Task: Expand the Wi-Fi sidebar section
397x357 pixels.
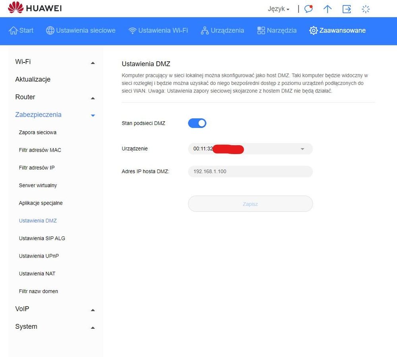Action: [93, 62]
